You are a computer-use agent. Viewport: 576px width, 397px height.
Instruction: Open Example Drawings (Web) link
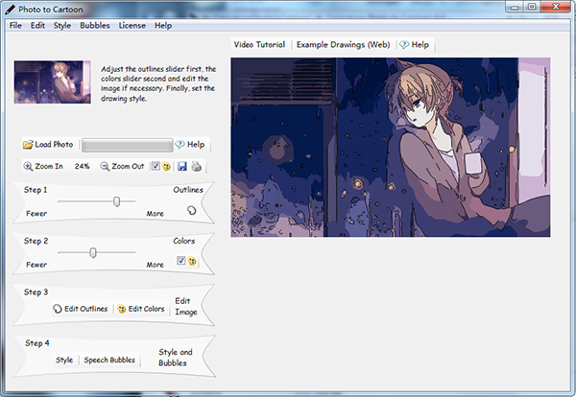click(343, 44)
